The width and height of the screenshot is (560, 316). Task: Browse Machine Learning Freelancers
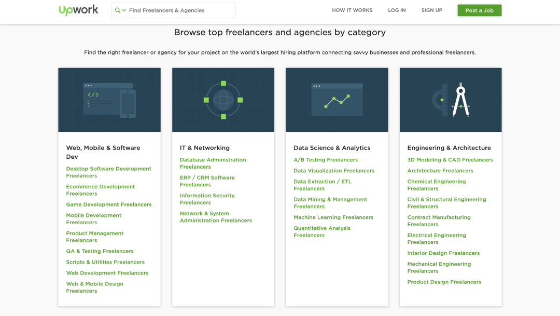(333, 217)
